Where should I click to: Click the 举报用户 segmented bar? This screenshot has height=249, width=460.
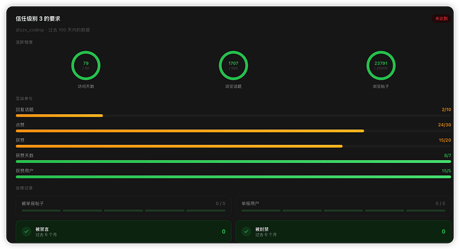coord(343,210)
